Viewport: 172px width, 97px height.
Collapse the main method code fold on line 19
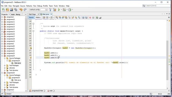[33, 31]
